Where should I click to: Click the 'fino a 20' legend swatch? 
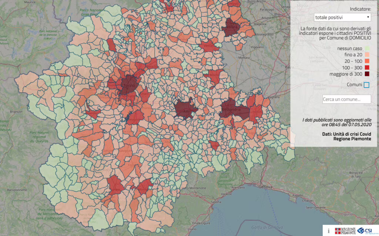(367, 55)
